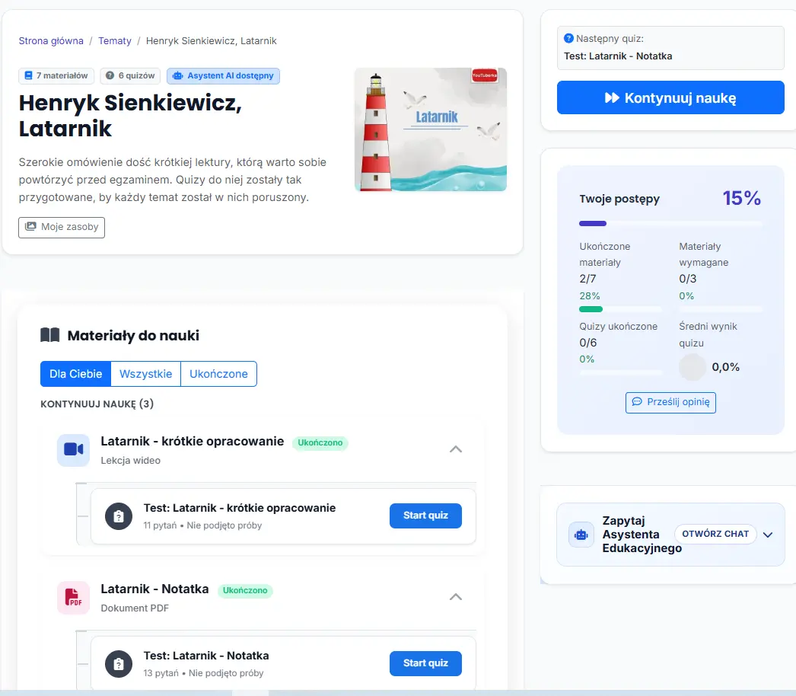Click the Henryk Sienkiewicz, Latarnik breadcrumb text

tap(212, 40)
